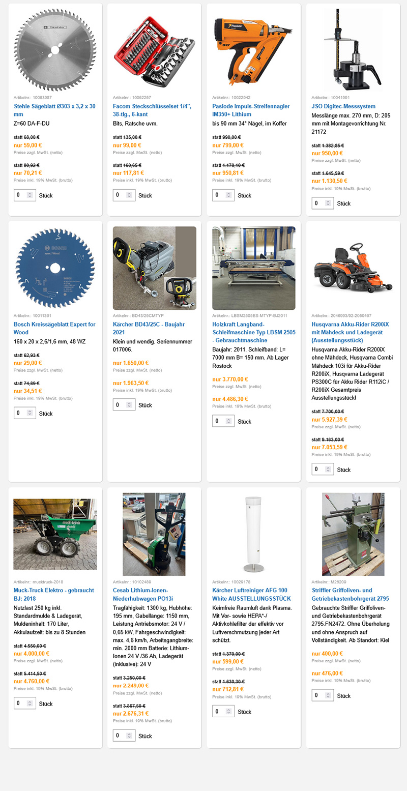Image resolution: width=407 pixels, height=791 pixels.
Task: Open the Paslode nail gun image
Action: (x=253, y=50)
